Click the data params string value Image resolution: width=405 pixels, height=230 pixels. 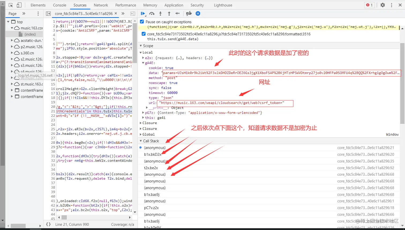pos(281,73)
